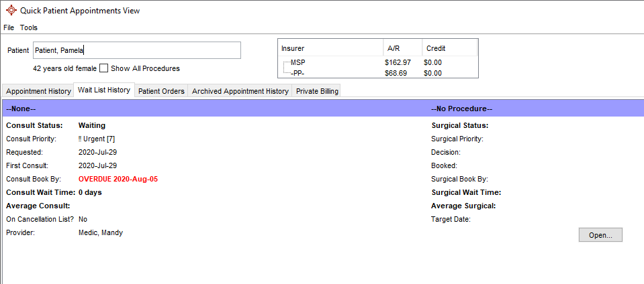Open the Archived Appointment History tab
The height and width of the screenshot is (284, 644).
tap(240, 91)
